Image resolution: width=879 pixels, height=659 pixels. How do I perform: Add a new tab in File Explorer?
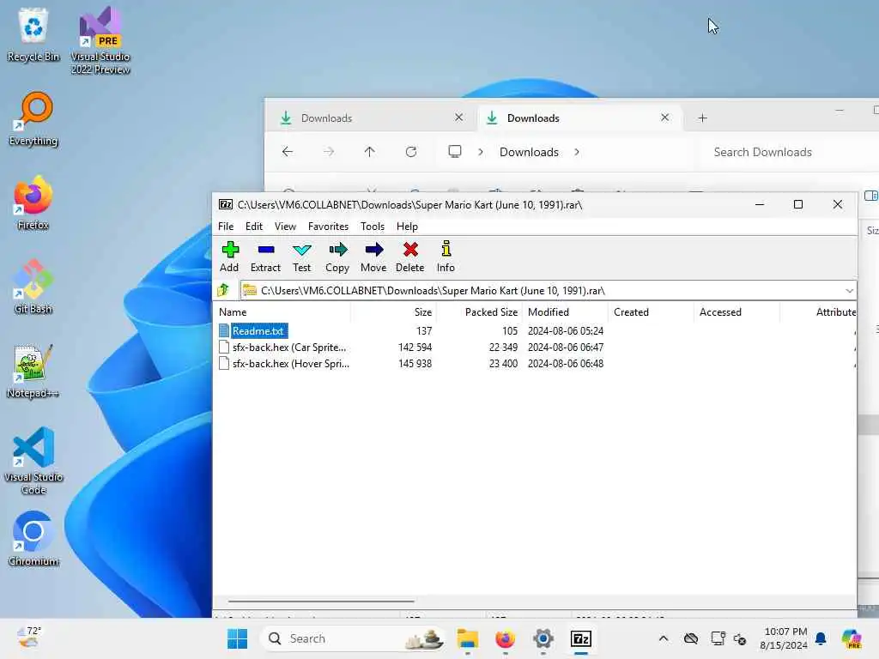(x=702, y=118)
